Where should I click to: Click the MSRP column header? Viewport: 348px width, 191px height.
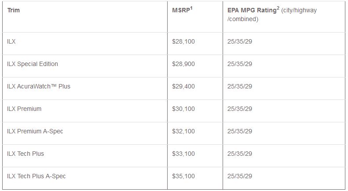coord(183,11)
